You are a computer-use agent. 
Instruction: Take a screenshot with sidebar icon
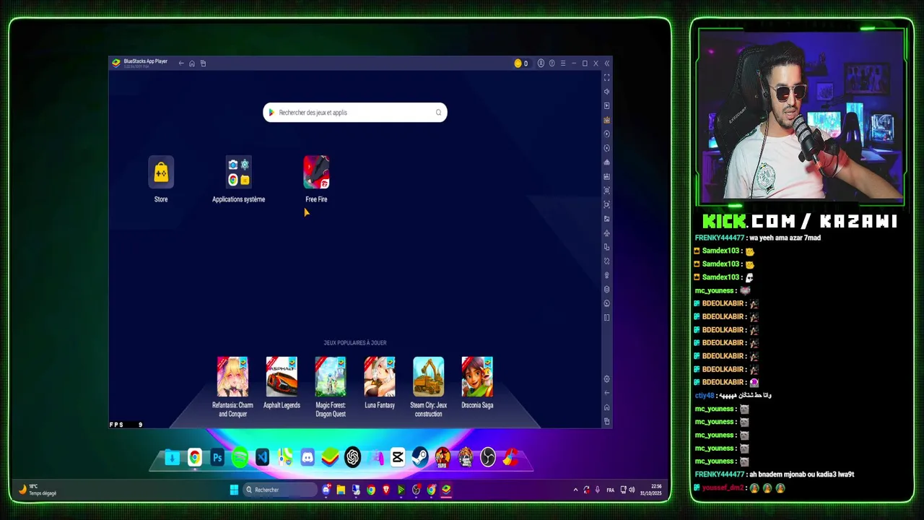[606, 191]
